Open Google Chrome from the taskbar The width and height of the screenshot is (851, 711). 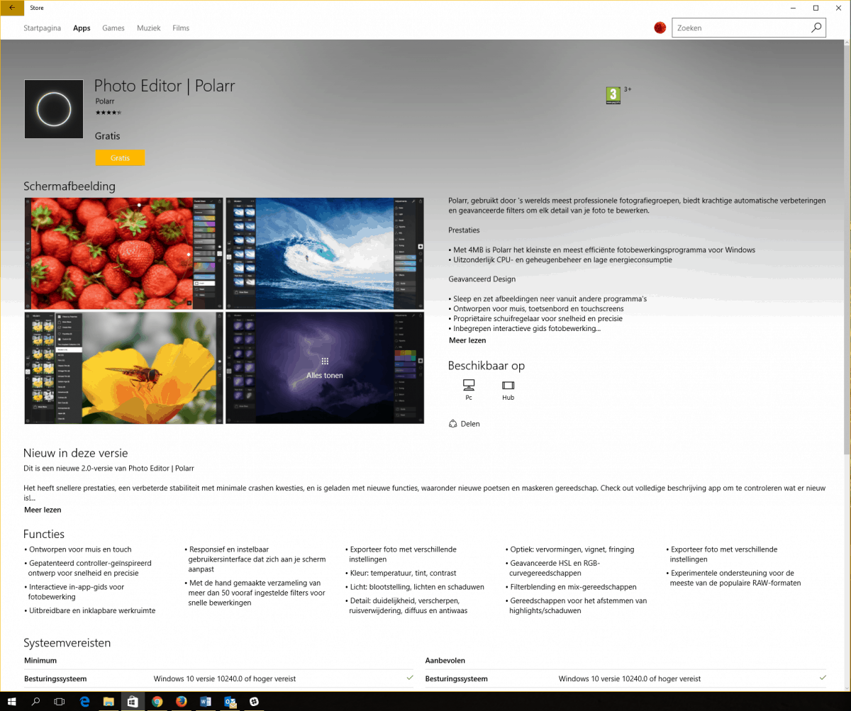tap(157, 702)
